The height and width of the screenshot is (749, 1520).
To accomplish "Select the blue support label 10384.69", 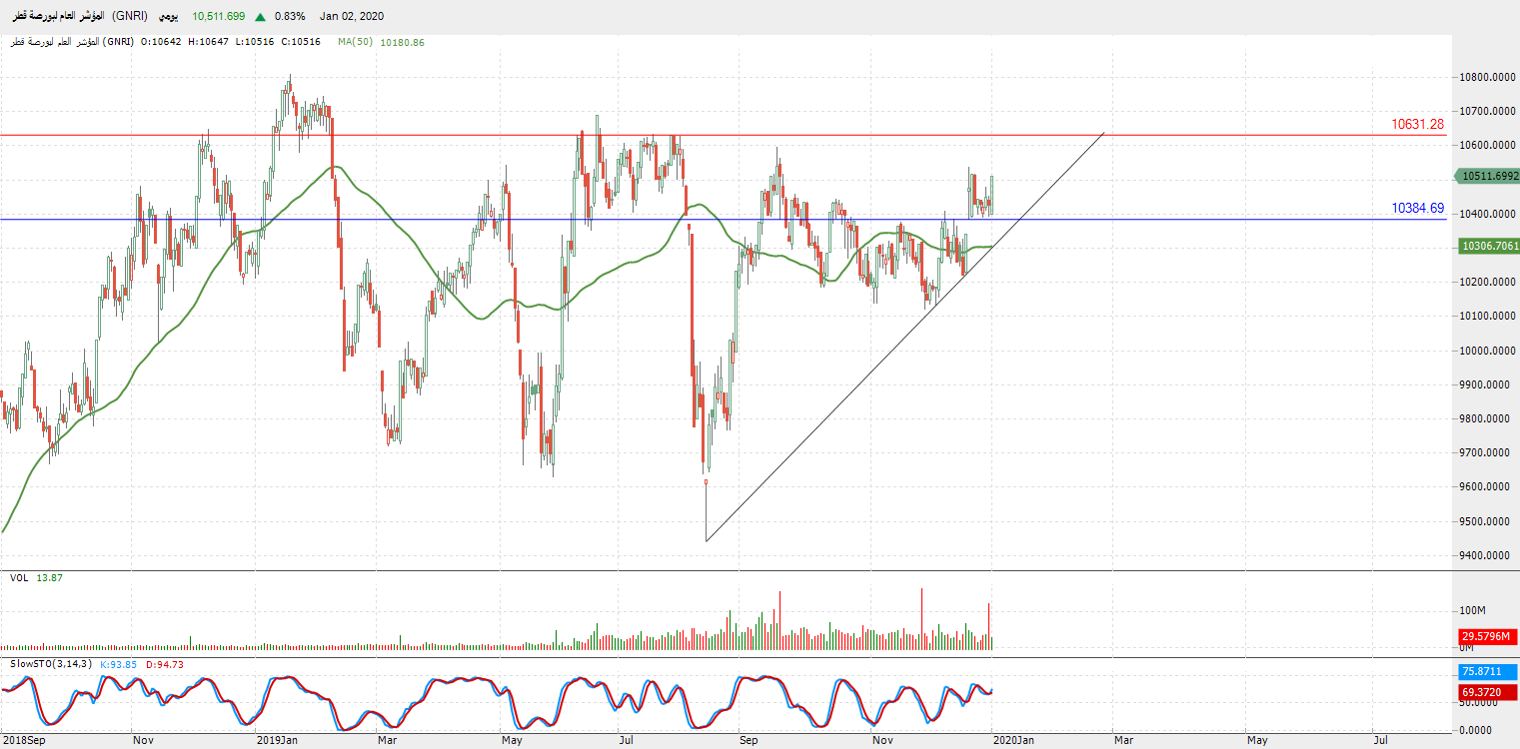I will [1417, 209].
